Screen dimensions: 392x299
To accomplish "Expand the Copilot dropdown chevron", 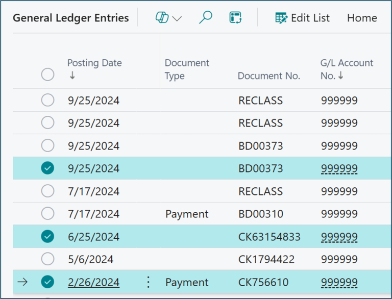I will tap(177, 18).
